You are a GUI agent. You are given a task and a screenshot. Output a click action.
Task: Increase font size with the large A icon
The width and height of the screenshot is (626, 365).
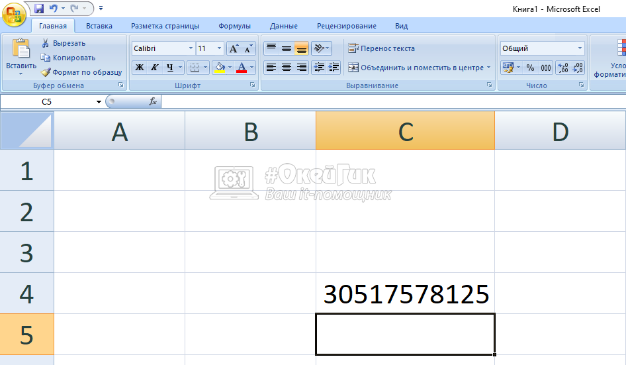coord(234,48)
